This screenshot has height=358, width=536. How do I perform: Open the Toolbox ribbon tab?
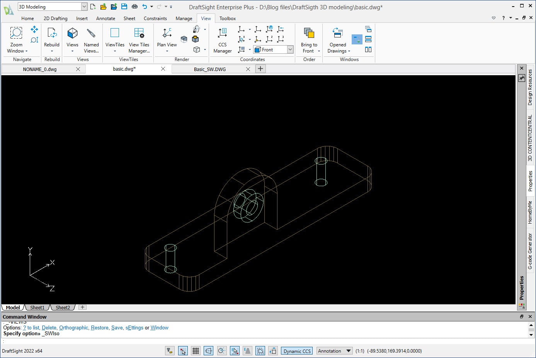227,18
